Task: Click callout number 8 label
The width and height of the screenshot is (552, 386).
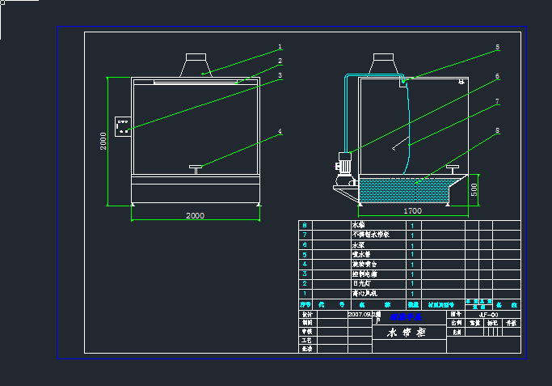Action: (497, 129)
